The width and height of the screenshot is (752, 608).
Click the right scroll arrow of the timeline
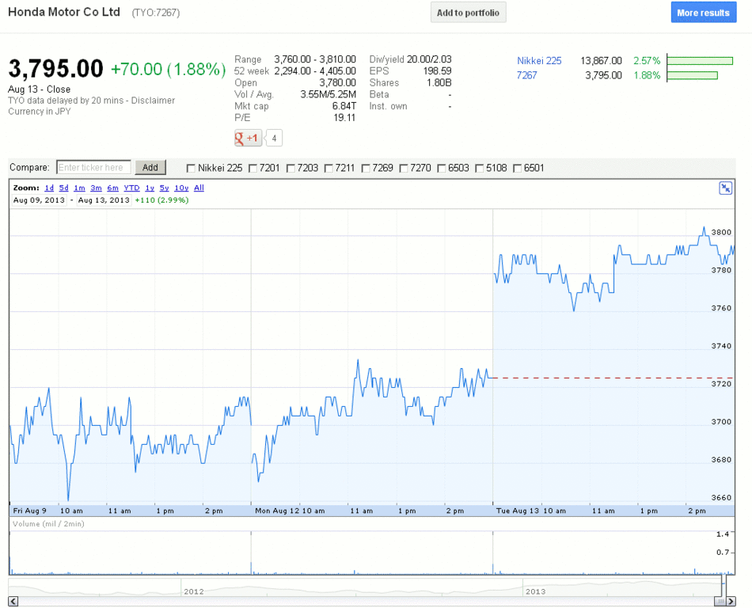click(731, 602)
